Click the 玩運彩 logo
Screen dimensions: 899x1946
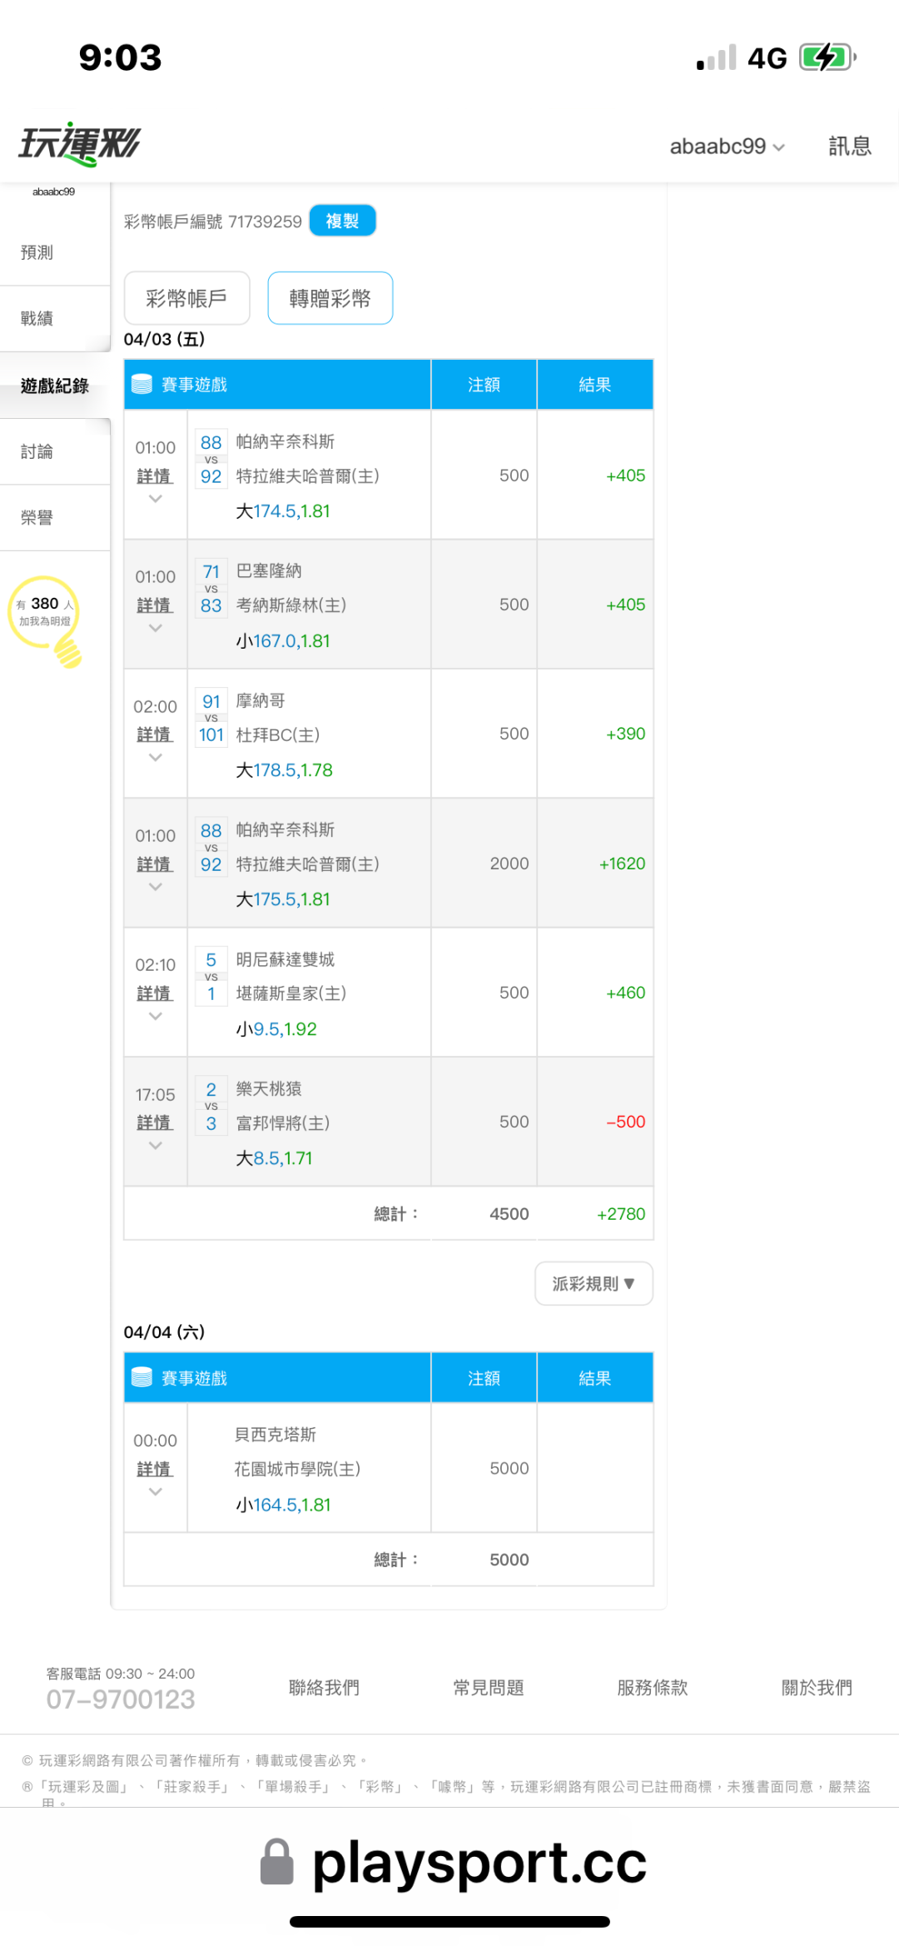(80, 145)
